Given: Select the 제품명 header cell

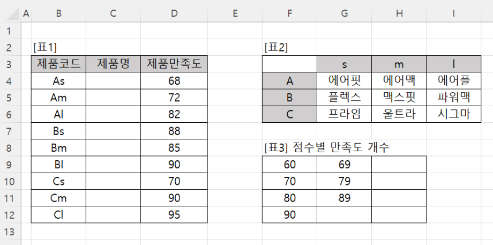Looking at the screenshot, I should click(x=113, y=65).
